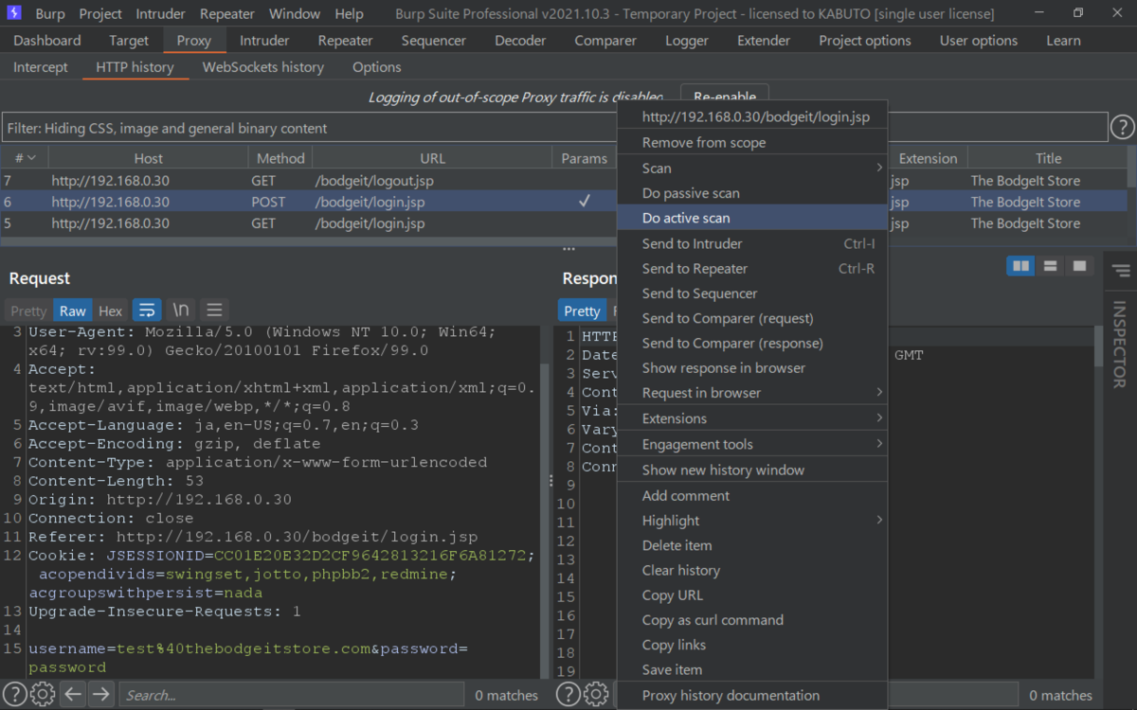Toggle the show non-printable chars \n icon

pyautogui.click(x=180, y=310)
